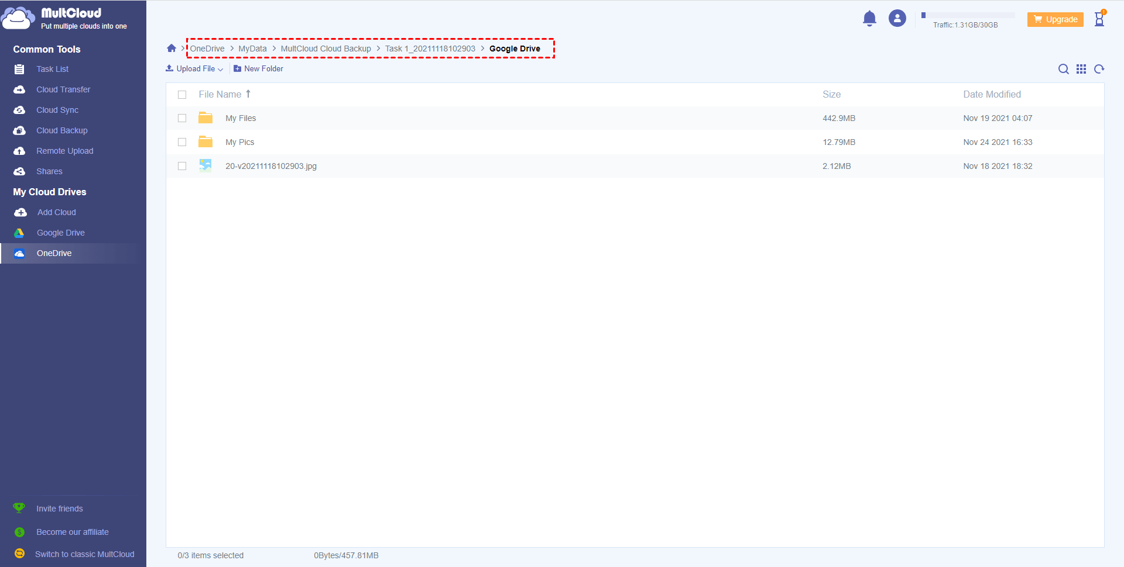Click the My Pics folder icon
Viewport: 1124px width, 567px height.
click(x=205, y=141)
